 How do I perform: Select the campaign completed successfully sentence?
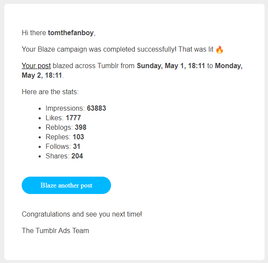pos(117,49)
